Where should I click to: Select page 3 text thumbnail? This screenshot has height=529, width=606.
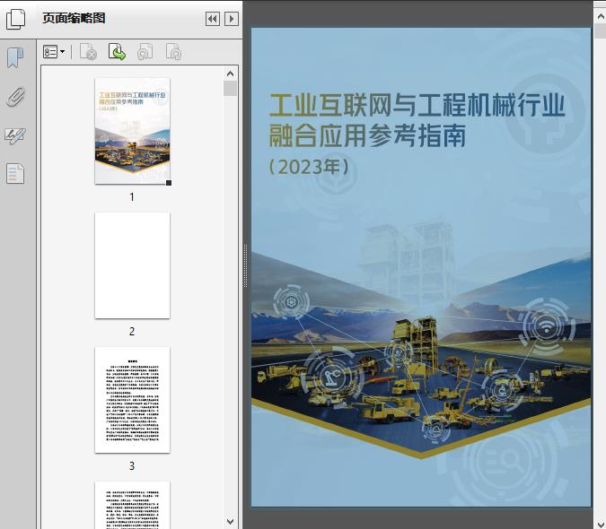(x=132, y=400)
